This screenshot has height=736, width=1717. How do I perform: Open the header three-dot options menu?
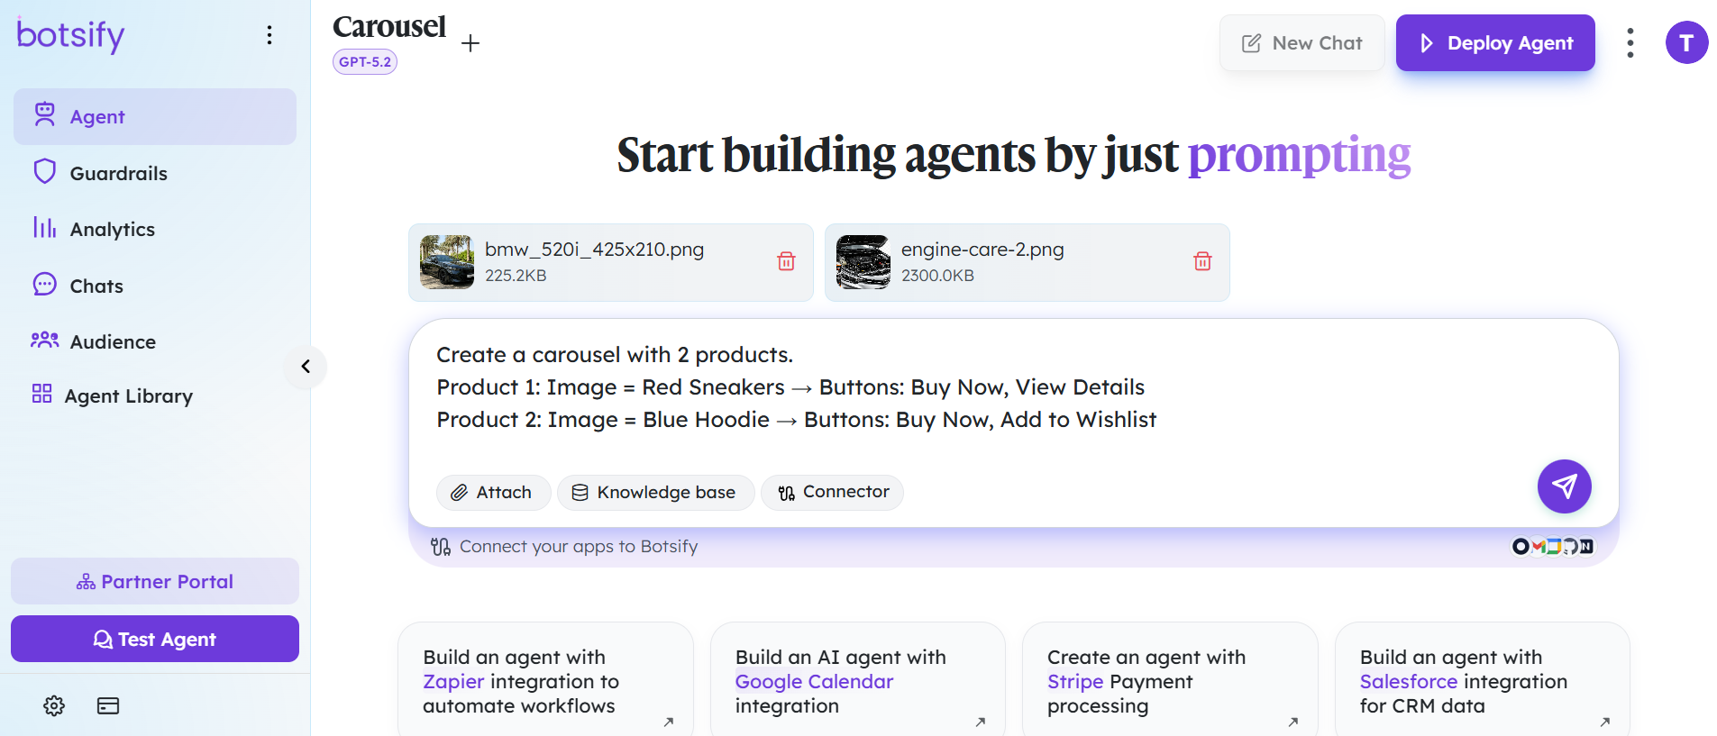tap(1630, 42)
